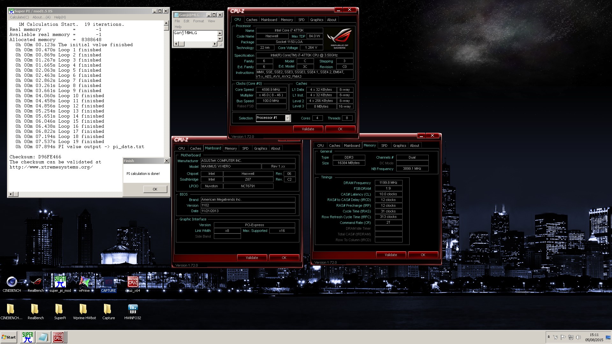The height and width of the screenshot is (344, 612).
Task: Open the SuperPi folder on desktop
Action: coord(60,311)
